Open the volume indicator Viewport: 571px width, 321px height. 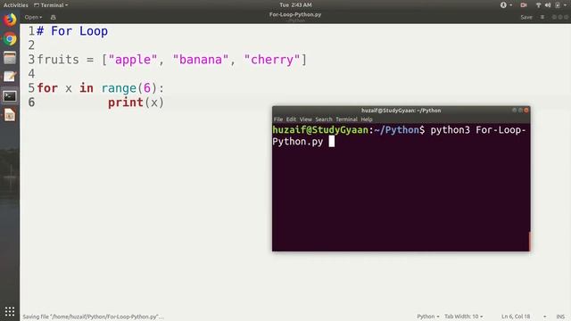pos(548,5)
